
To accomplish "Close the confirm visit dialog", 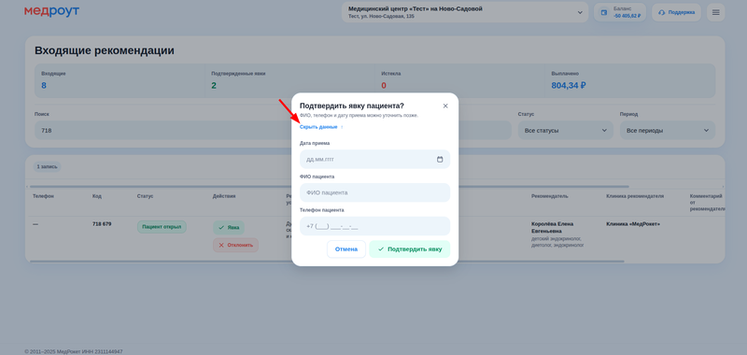I will pos(445,106).
